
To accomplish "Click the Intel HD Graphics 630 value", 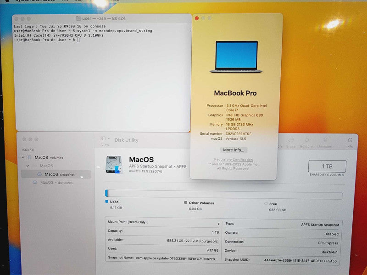I will 245,117.
